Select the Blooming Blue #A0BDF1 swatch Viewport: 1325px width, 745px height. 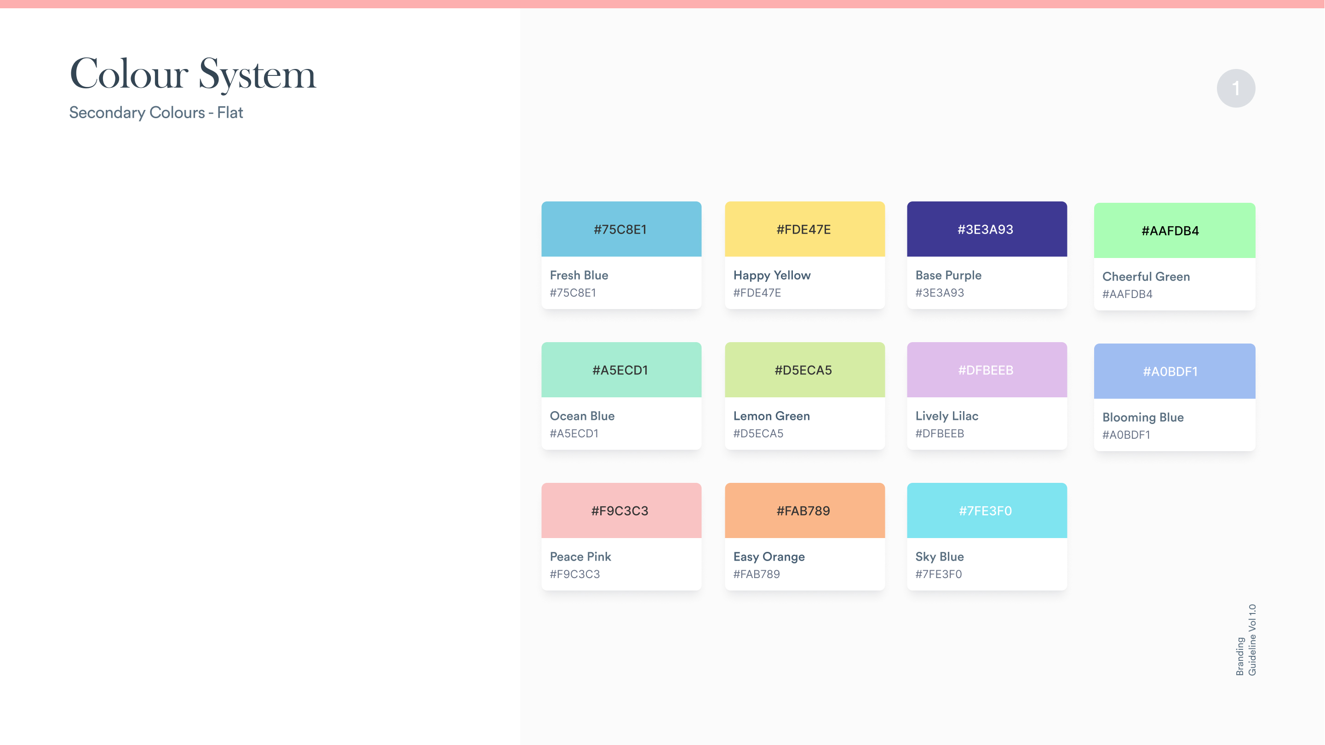tap(1175, 371)
